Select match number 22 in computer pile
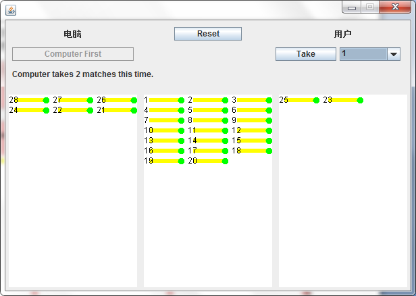Screen dimensions: 416x296 pyautogui.click(x=73, y=110)
